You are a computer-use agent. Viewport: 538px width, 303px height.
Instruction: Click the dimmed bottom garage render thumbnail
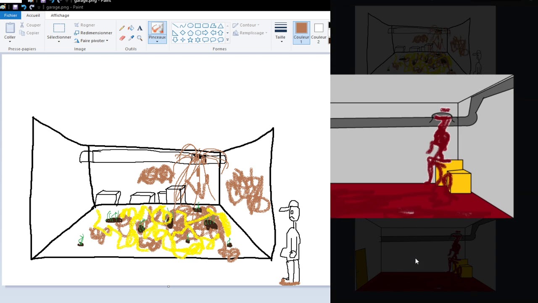(425, 255)
